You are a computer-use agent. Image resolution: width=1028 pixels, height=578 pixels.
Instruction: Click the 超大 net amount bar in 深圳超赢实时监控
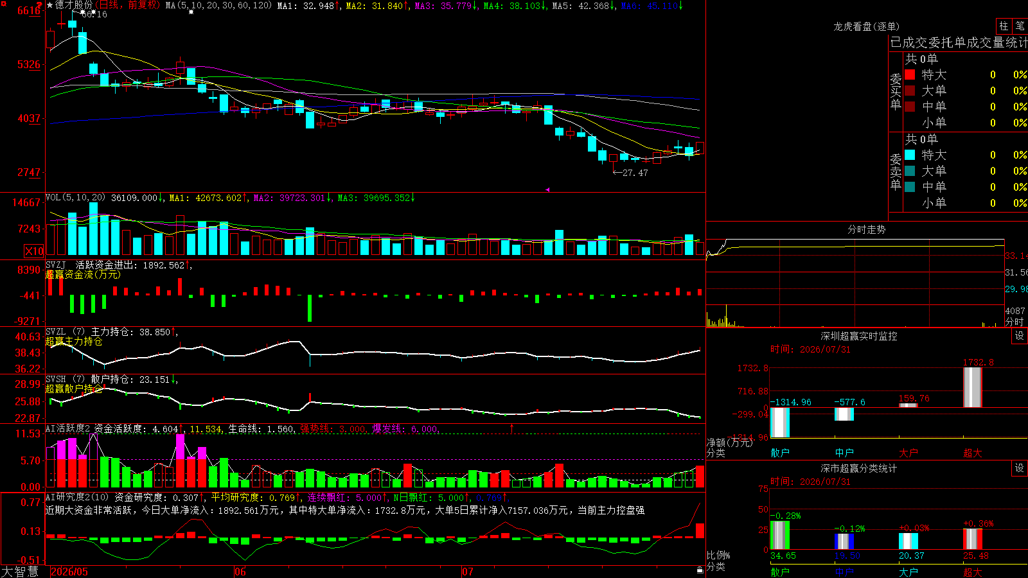point(973,387)
